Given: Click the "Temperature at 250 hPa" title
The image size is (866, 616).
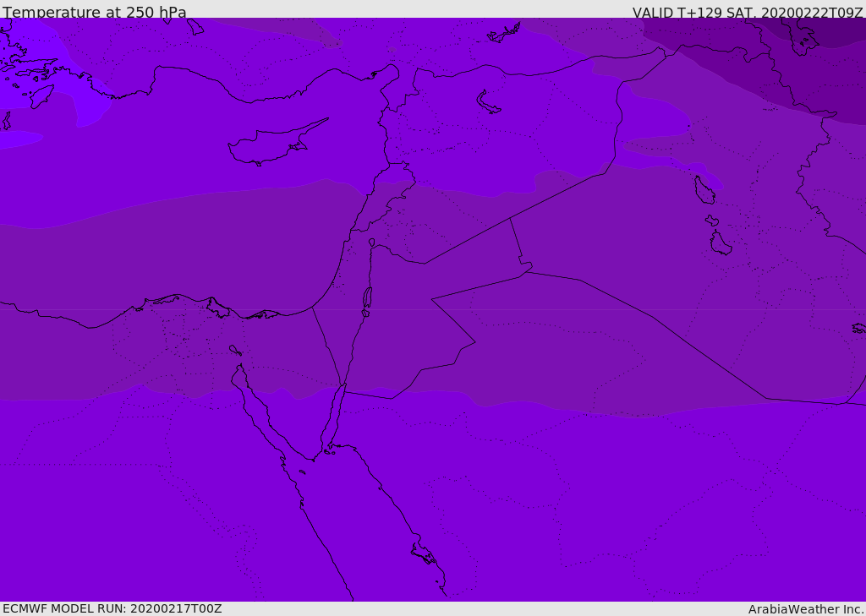Looking at the screenshot, I should pos(94,12).
